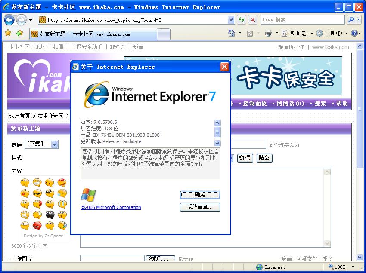Expand the address bar history dropdown
366x273 pixels.
point(231,20)
